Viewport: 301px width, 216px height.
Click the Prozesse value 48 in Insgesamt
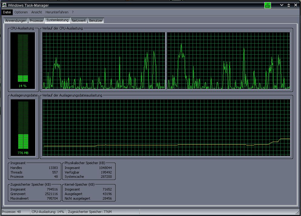click(x=56, y=177)
